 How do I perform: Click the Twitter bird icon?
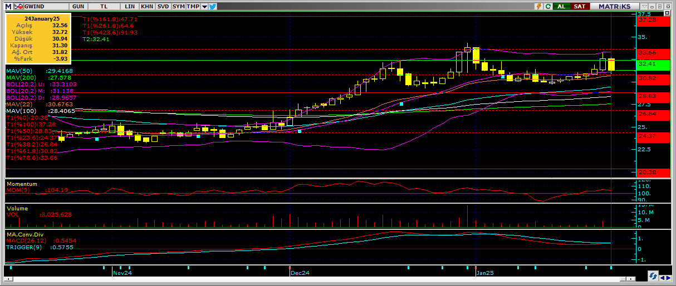point(213,6)
